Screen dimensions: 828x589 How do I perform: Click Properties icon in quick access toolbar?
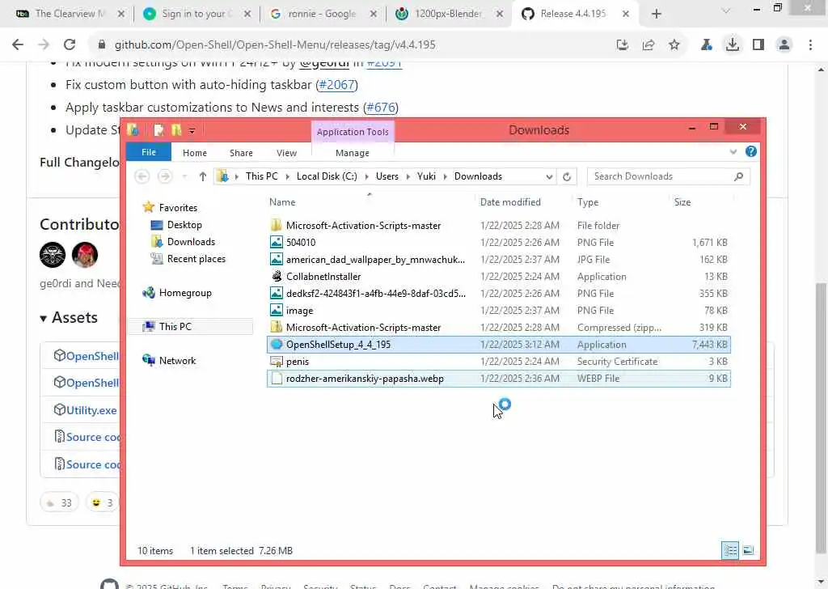coord(159,130)
